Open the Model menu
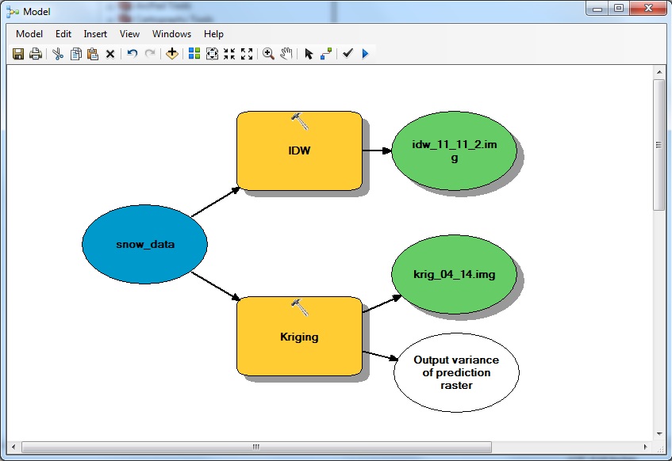672x461 pixels. 29,34
